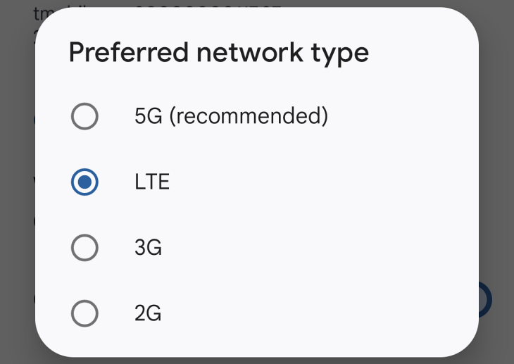Screen dimensions: 514x364
Task: Select the 5G (recommended) radio button
Action: coord(84,116)
